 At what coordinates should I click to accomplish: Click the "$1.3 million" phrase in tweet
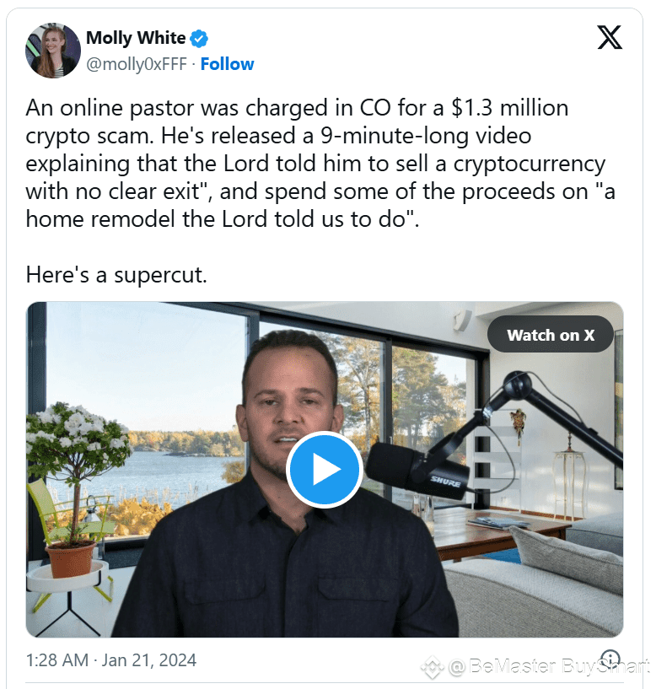click(x=509, y=108)
